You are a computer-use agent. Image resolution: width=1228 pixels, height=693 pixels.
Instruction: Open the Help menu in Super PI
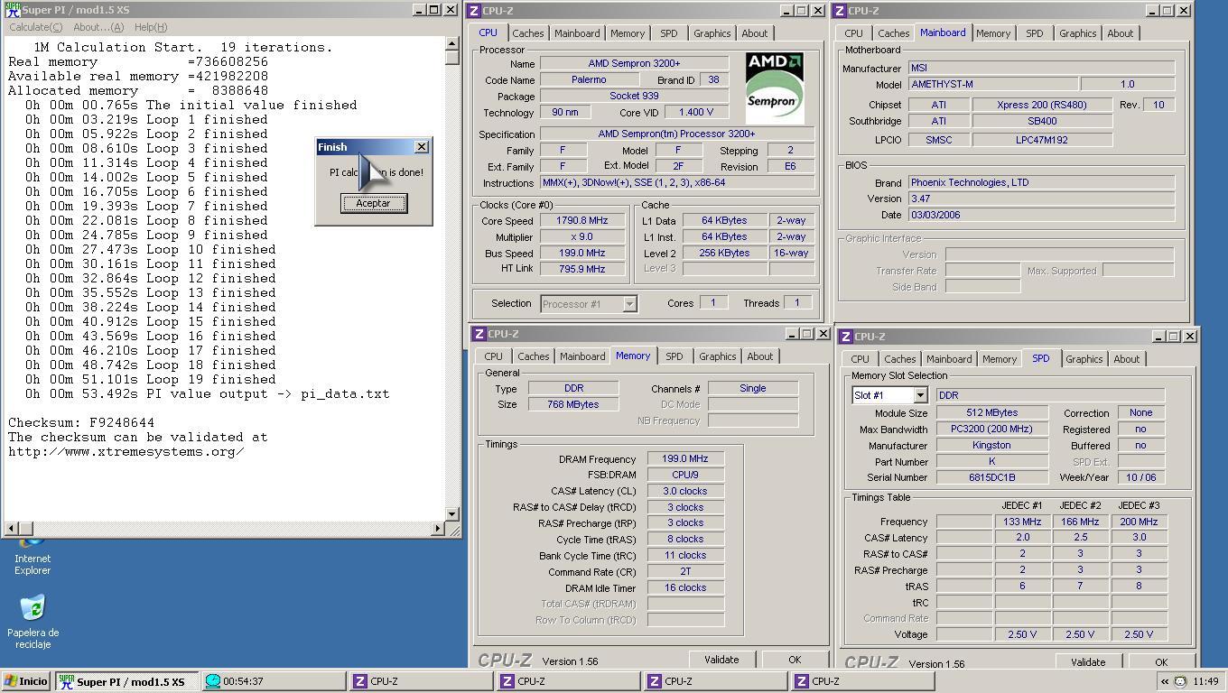click(150, 27)
